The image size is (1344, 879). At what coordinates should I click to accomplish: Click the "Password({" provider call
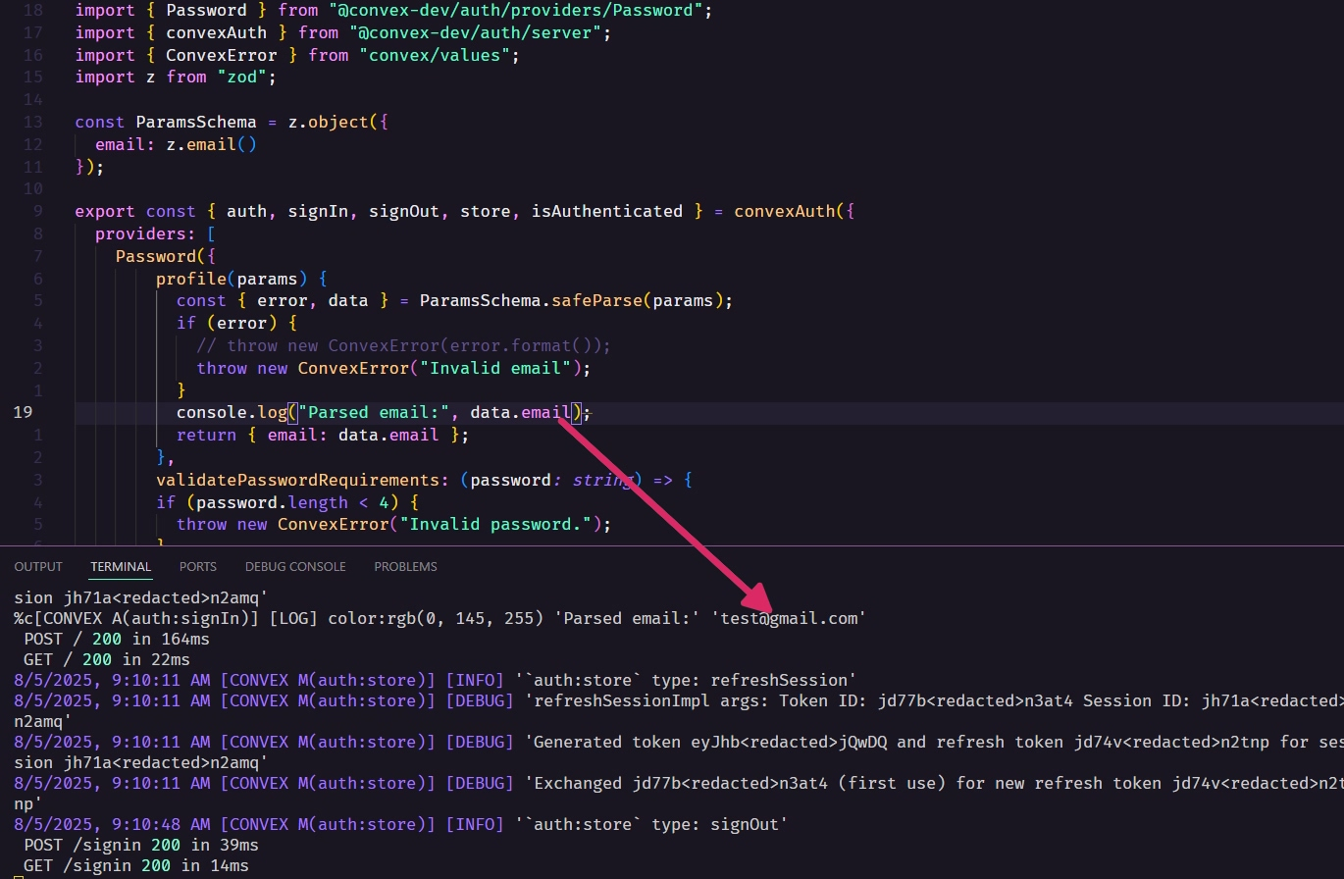click(x=165, y=257)
